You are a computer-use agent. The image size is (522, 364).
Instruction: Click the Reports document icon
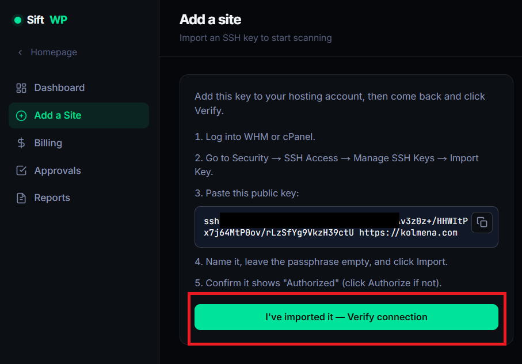(x=21, y=198)
